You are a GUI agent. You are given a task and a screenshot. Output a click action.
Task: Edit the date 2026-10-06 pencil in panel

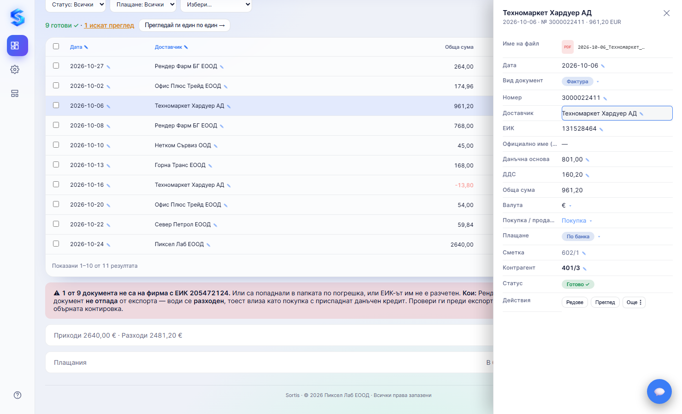[x=603, y=66]
